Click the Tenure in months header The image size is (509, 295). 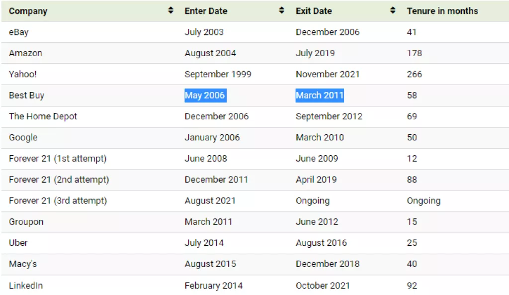tap(442, 11)
